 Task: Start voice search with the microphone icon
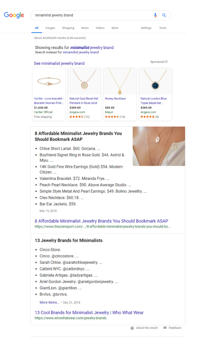tap(155, 15)
